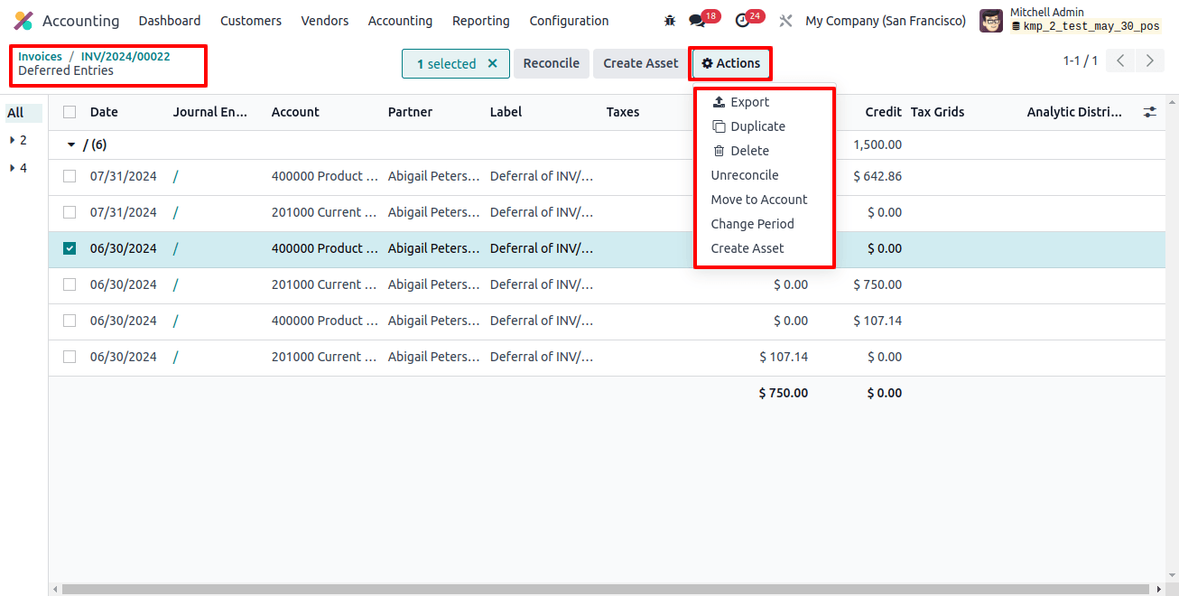Sort by Label column header

[507, 112]
